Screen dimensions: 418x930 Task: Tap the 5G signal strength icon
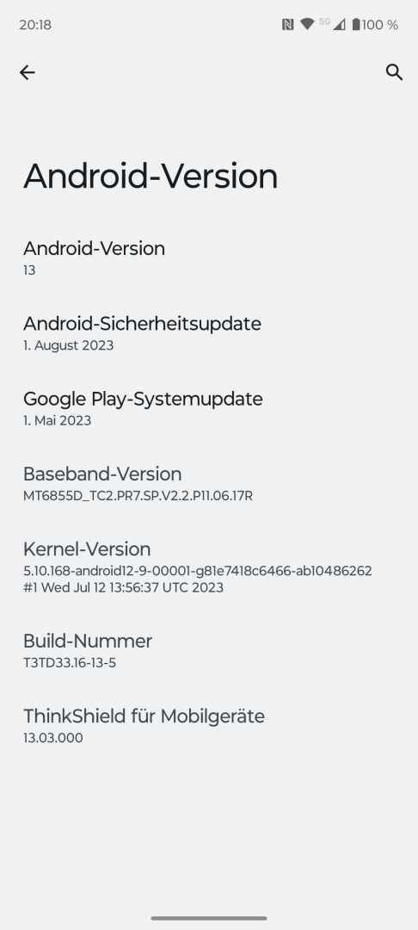coord(332,24)
